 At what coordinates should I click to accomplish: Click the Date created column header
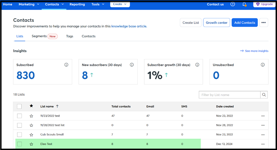(225, 106)
